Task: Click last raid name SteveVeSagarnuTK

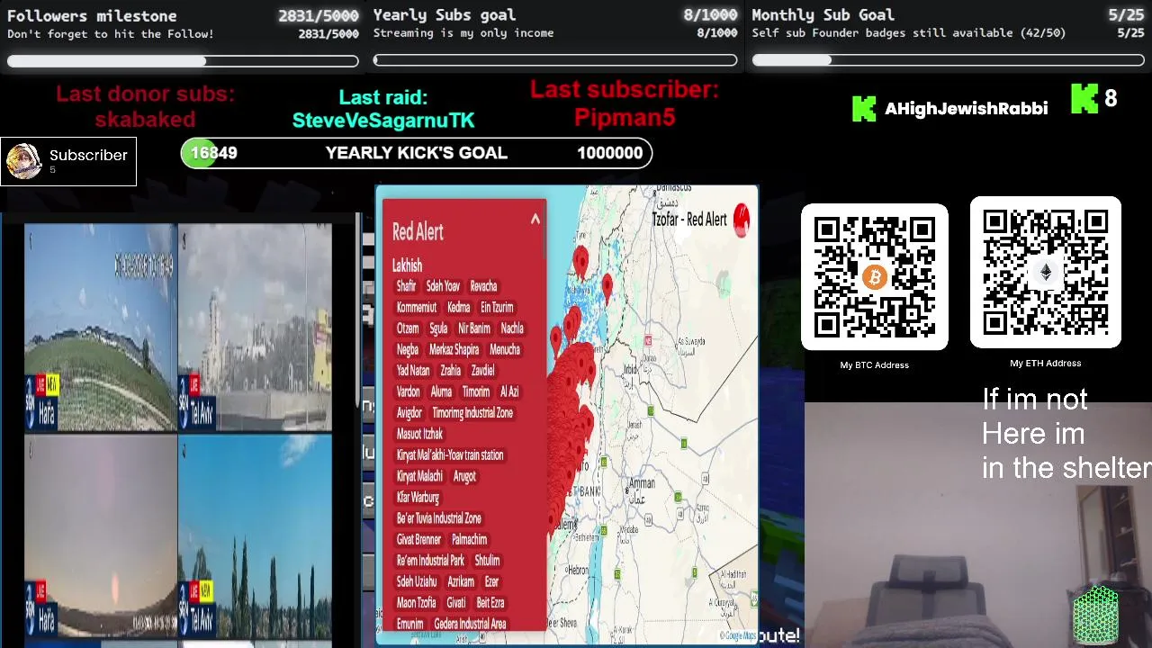Action: (x=383, y=121)
